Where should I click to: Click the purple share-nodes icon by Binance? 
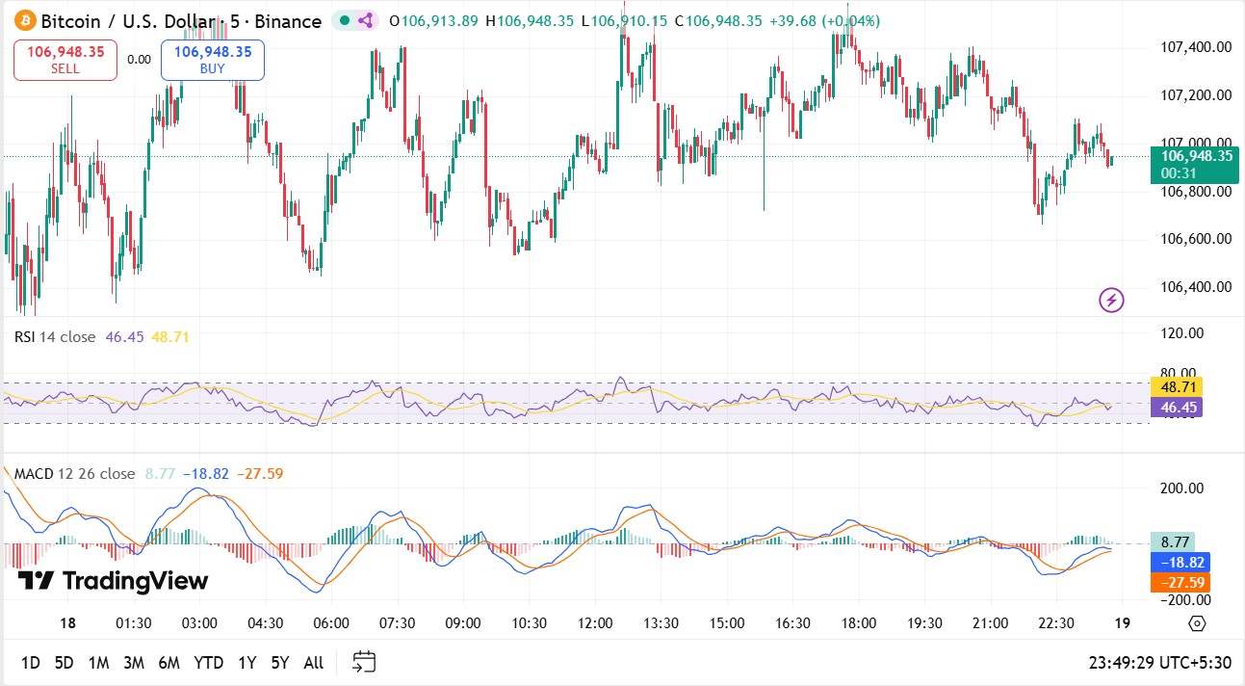(x=365, y=20)
